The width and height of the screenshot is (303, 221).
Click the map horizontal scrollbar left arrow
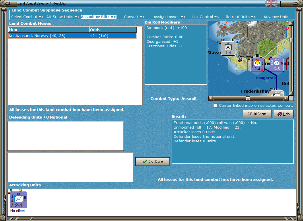tap(211, 98)
